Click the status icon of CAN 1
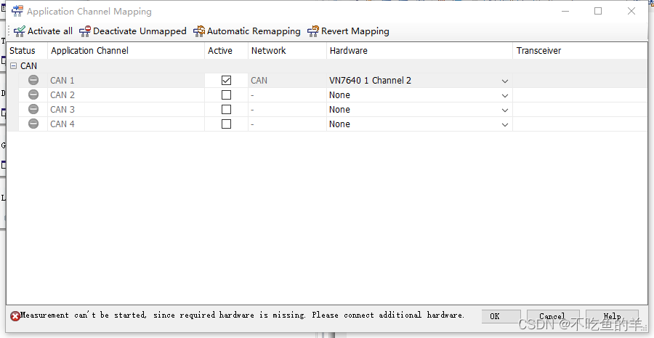This screenshot has height=338, width=654. tap(33, 80)
